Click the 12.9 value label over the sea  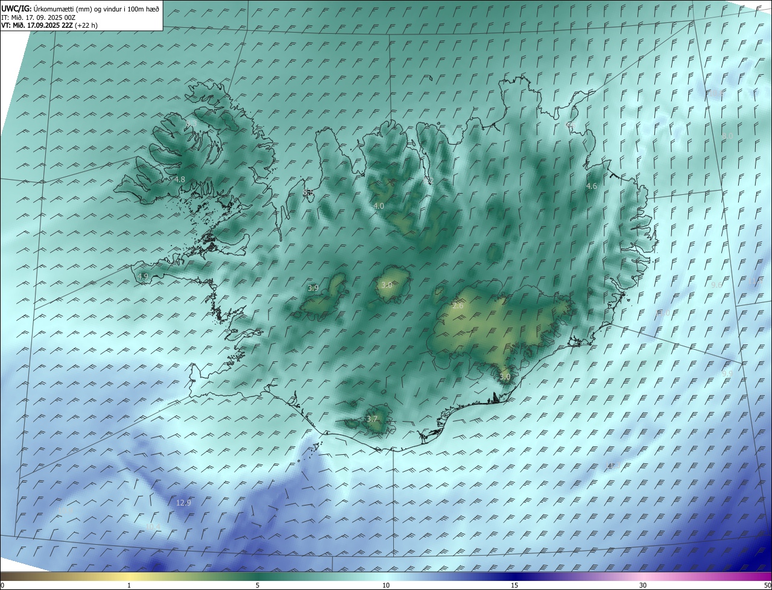click(x=183, y=503)
